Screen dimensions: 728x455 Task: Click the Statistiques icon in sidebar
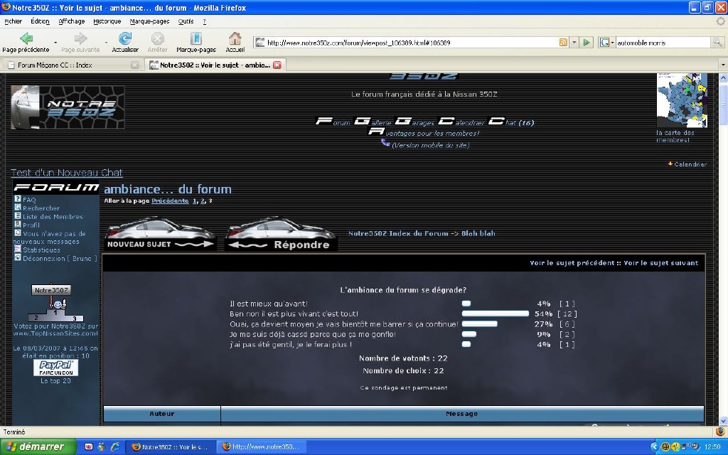[18, 249]
